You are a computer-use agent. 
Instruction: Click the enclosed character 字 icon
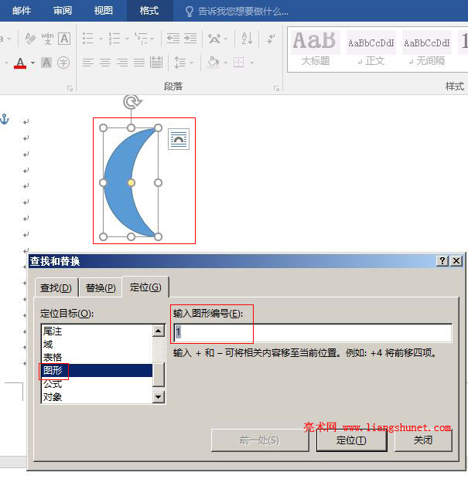click(x=63, y=63)
